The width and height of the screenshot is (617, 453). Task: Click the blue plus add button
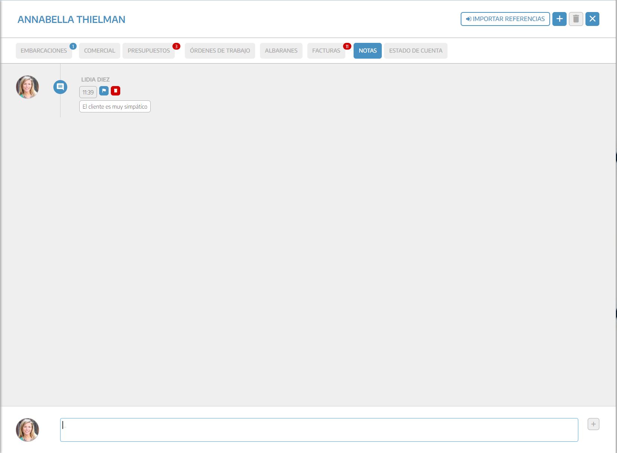[559, 19]
